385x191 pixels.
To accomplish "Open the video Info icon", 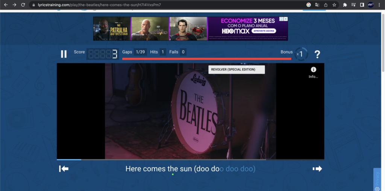I will [x=313, y=70].
